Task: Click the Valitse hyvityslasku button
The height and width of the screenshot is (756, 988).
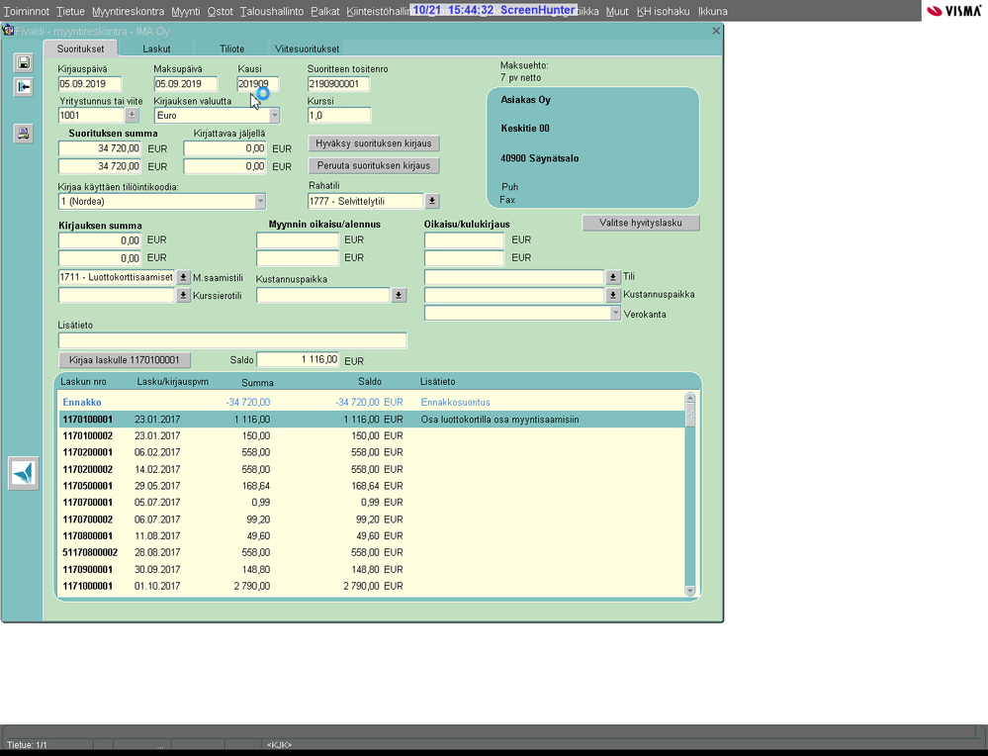Action: pos(640,223)
